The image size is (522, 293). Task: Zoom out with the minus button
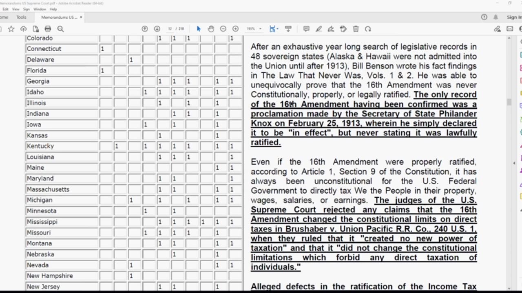coord(223,29)
